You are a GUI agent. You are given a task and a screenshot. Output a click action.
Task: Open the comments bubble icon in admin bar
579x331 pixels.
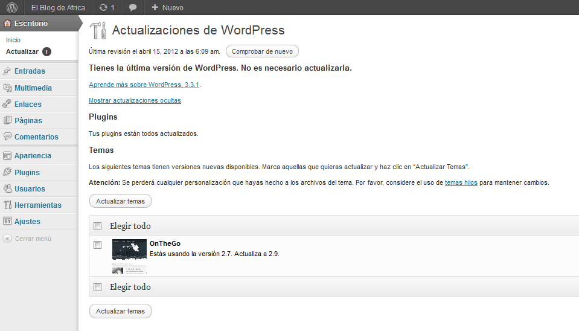click(x=133, y=8)
